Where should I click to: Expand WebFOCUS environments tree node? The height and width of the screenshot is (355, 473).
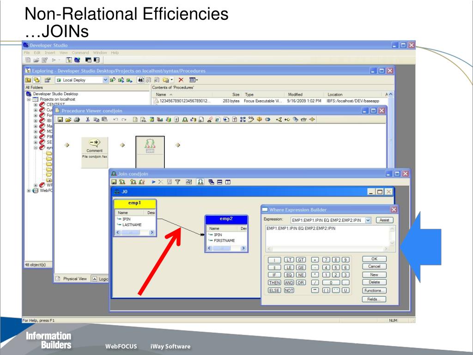point(29,190)
